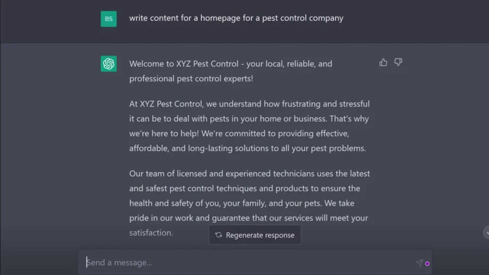Click the BS user avatar
The width and height of the screenshot is (489, 275).
109,19
